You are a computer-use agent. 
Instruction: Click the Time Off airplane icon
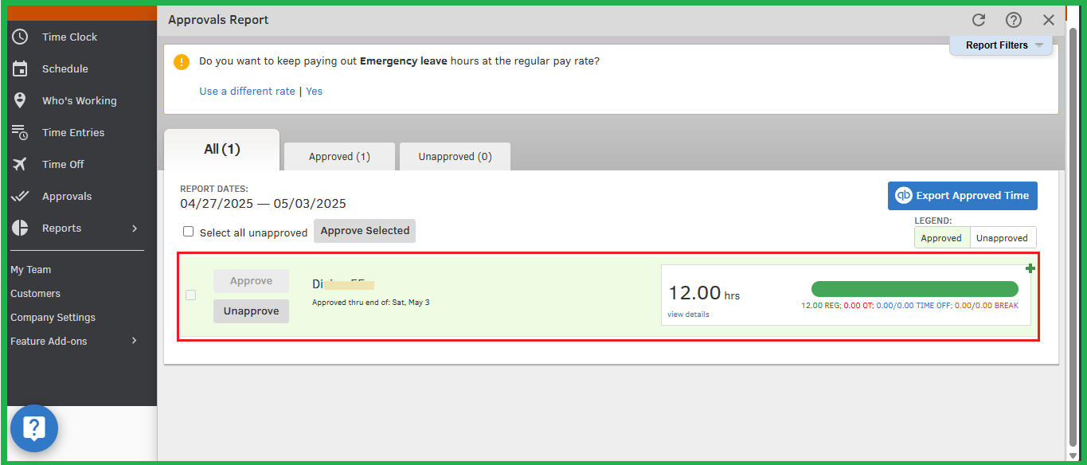pos(20,164)
